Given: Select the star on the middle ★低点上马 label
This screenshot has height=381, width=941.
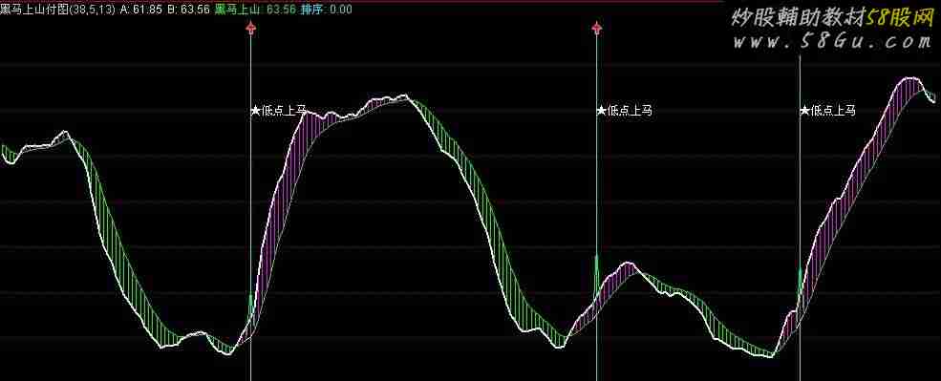Looking at the screenshot, I should 602,111.
